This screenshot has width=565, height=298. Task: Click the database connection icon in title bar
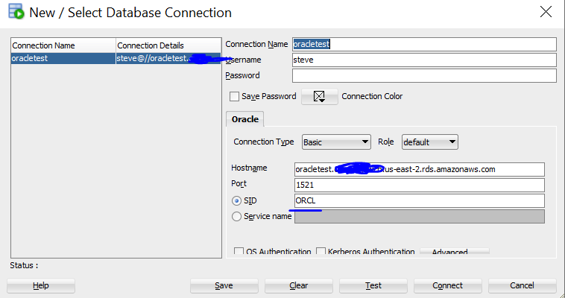16,11
